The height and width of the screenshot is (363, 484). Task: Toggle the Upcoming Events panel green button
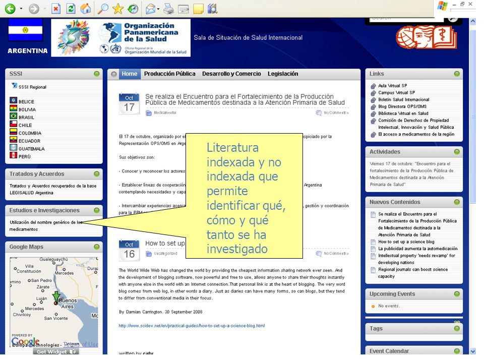(457, 294)
